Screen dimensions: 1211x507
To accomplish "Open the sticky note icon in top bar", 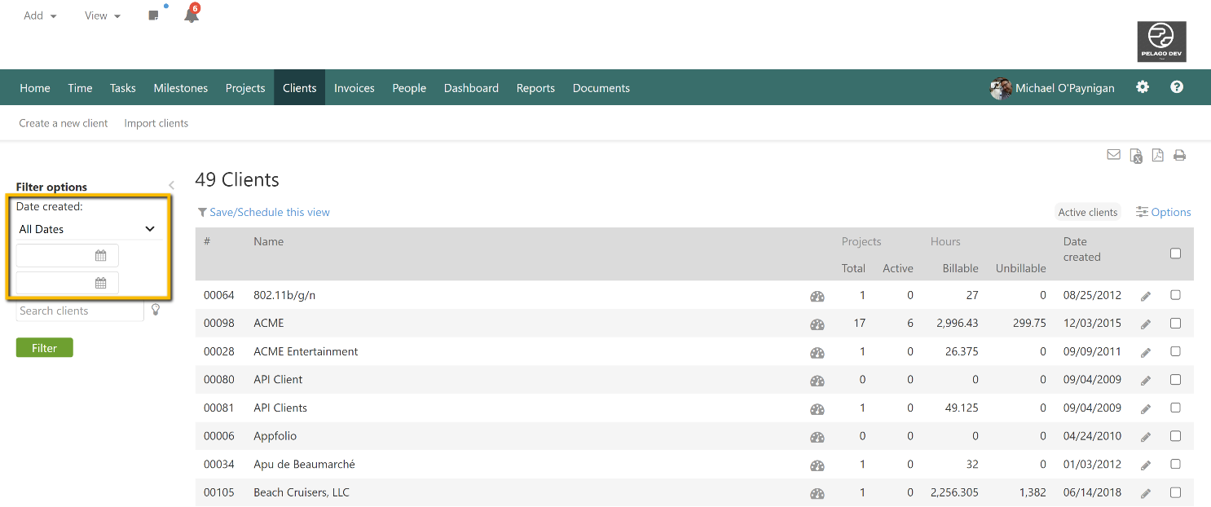I will [x=153, y=15].
